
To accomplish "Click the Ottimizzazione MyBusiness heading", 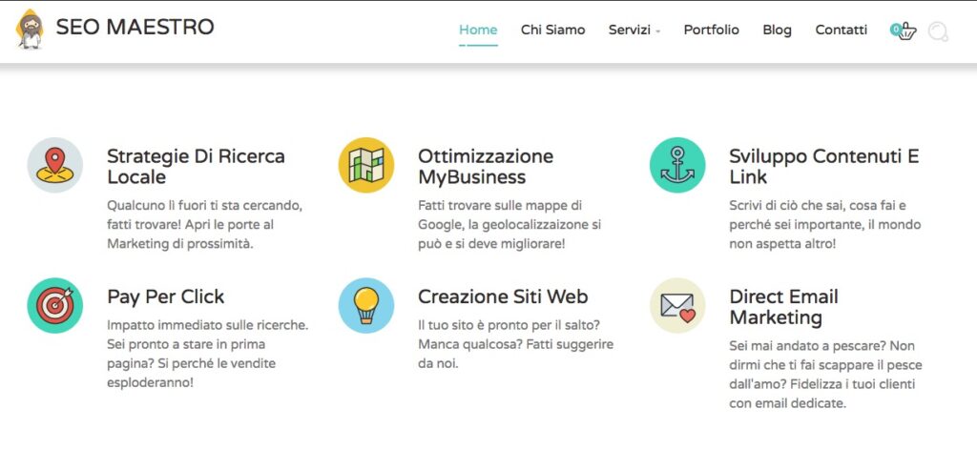I will click(485, 166).
